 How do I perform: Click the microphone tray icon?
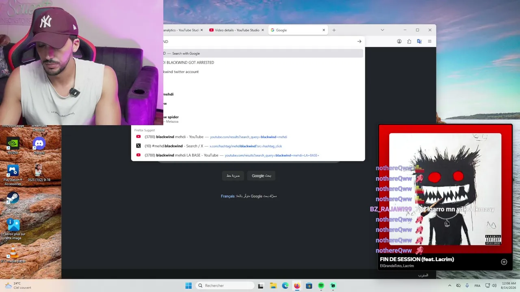click(x=467, y=286)
